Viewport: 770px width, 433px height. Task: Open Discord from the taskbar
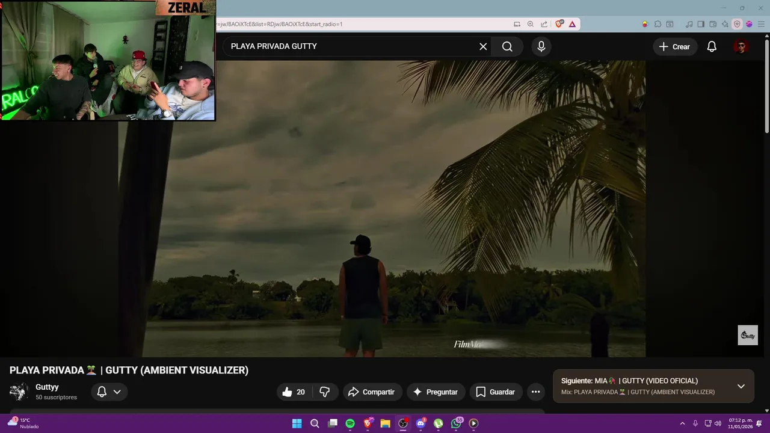[421, 423]
